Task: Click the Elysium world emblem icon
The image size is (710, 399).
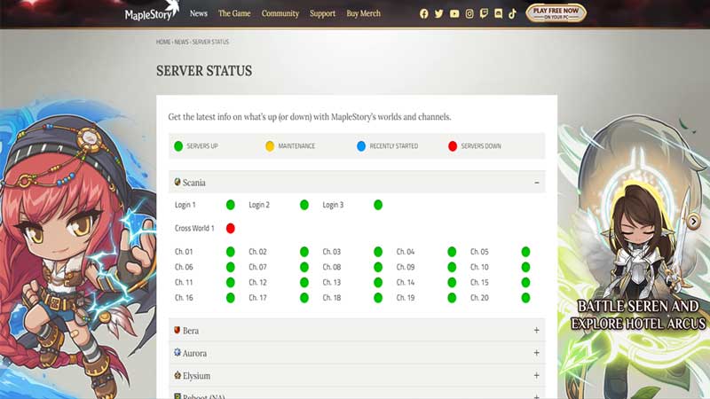Action: coord(177,375)
